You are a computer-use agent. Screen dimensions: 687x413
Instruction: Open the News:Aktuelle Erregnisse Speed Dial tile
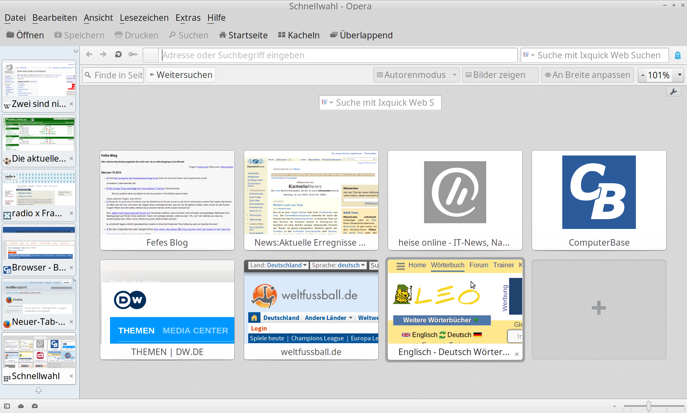click(x=311, y=200)
